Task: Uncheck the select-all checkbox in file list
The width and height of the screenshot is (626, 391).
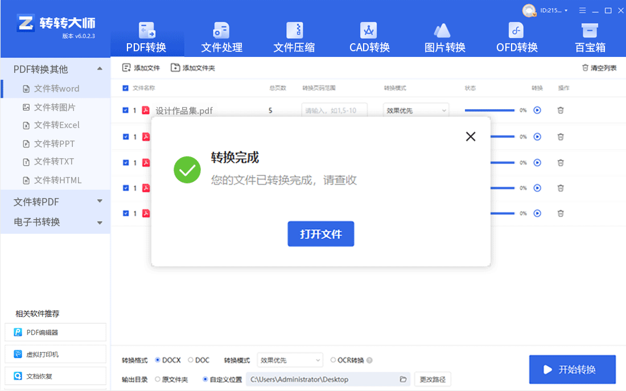Action: pos(126,88)
